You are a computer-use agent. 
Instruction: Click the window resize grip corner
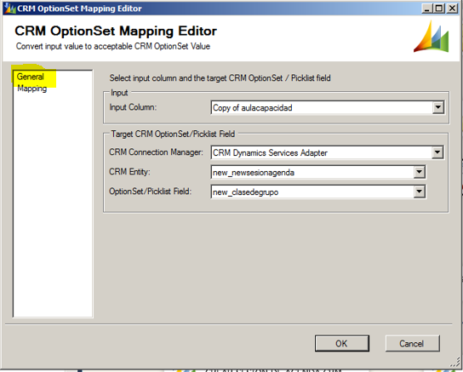tap(455, 362)
